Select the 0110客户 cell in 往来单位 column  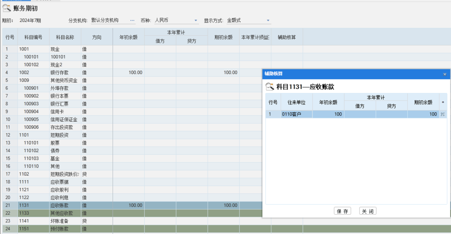(x=296, y=114)
